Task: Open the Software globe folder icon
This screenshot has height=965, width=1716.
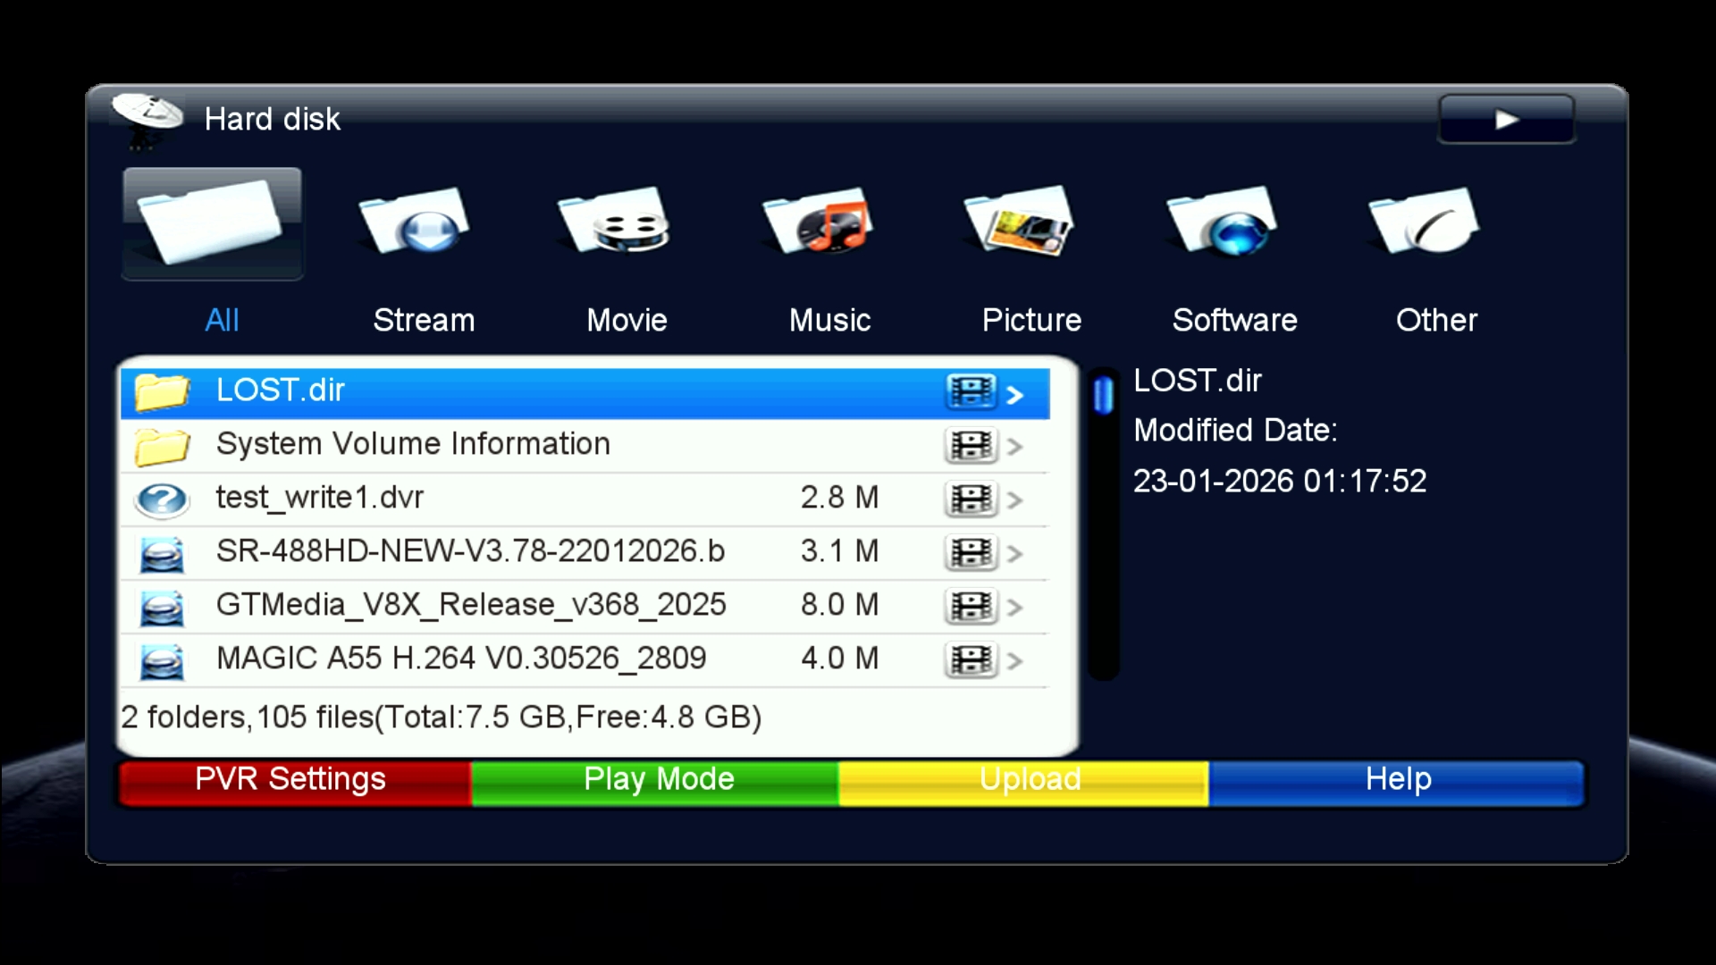Action: pos(1224,222)
